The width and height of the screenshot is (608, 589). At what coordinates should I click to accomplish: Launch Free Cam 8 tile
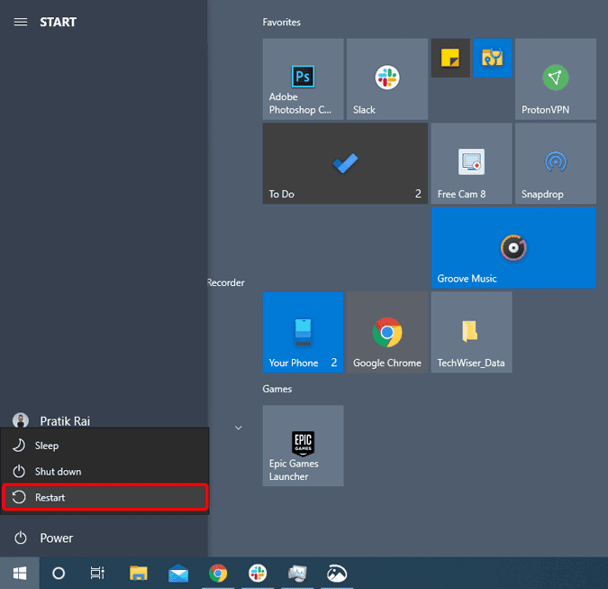471,163
